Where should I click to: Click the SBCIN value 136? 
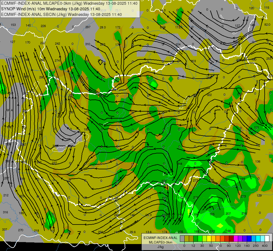(258, 161)
